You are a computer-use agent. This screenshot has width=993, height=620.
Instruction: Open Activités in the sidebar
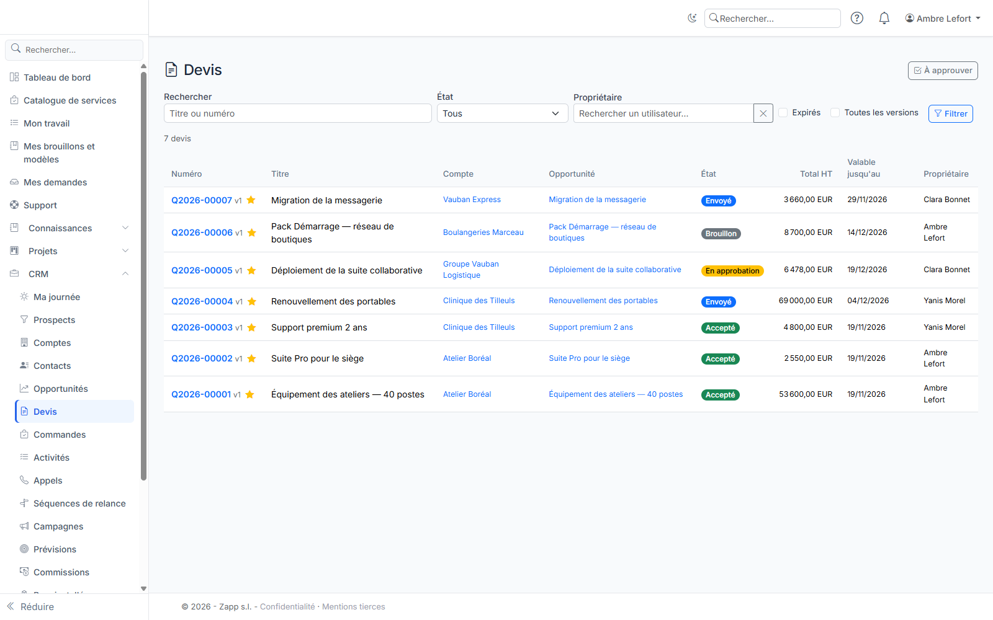coord(74,458)
